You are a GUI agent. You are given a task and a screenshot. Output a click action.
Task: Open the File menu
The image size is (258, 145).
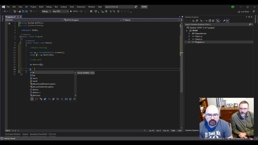click(x=8, y=7)
